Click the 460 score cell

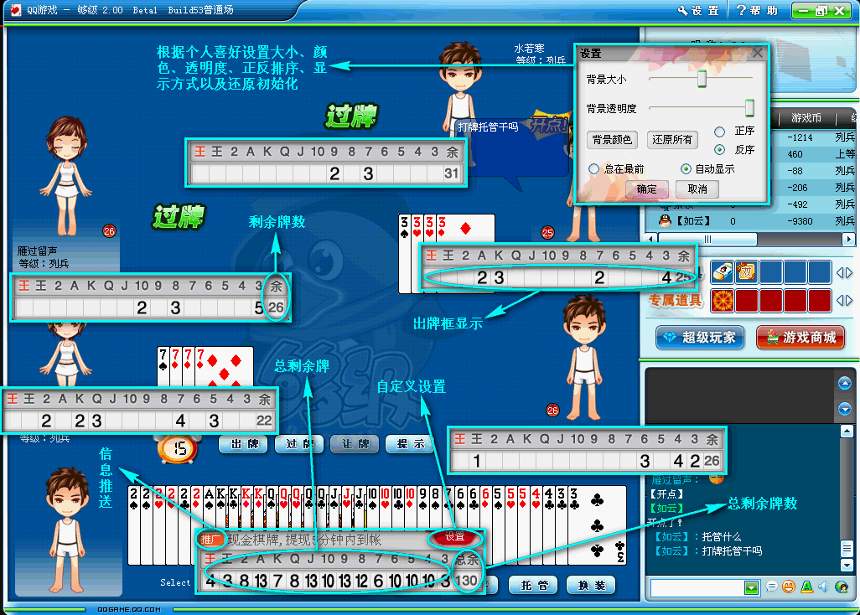click(795, 154)
